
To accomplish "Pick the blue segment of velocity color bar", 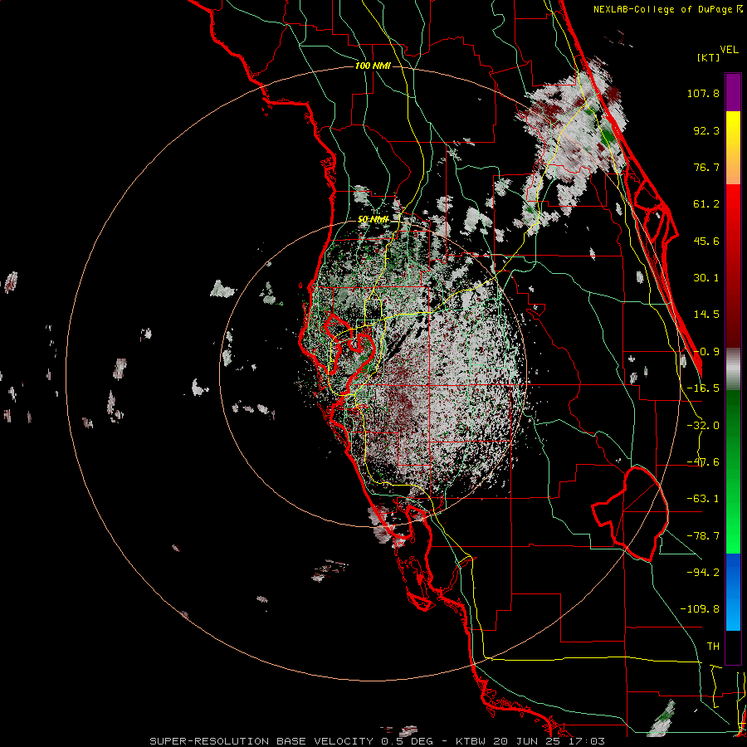I will [x=733, y=592].
